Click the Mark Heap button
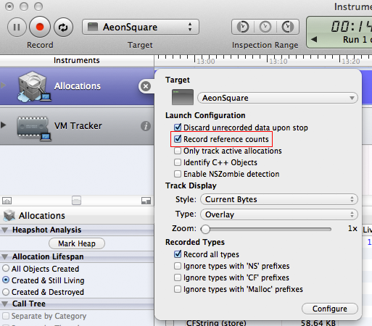 (77, 243)
